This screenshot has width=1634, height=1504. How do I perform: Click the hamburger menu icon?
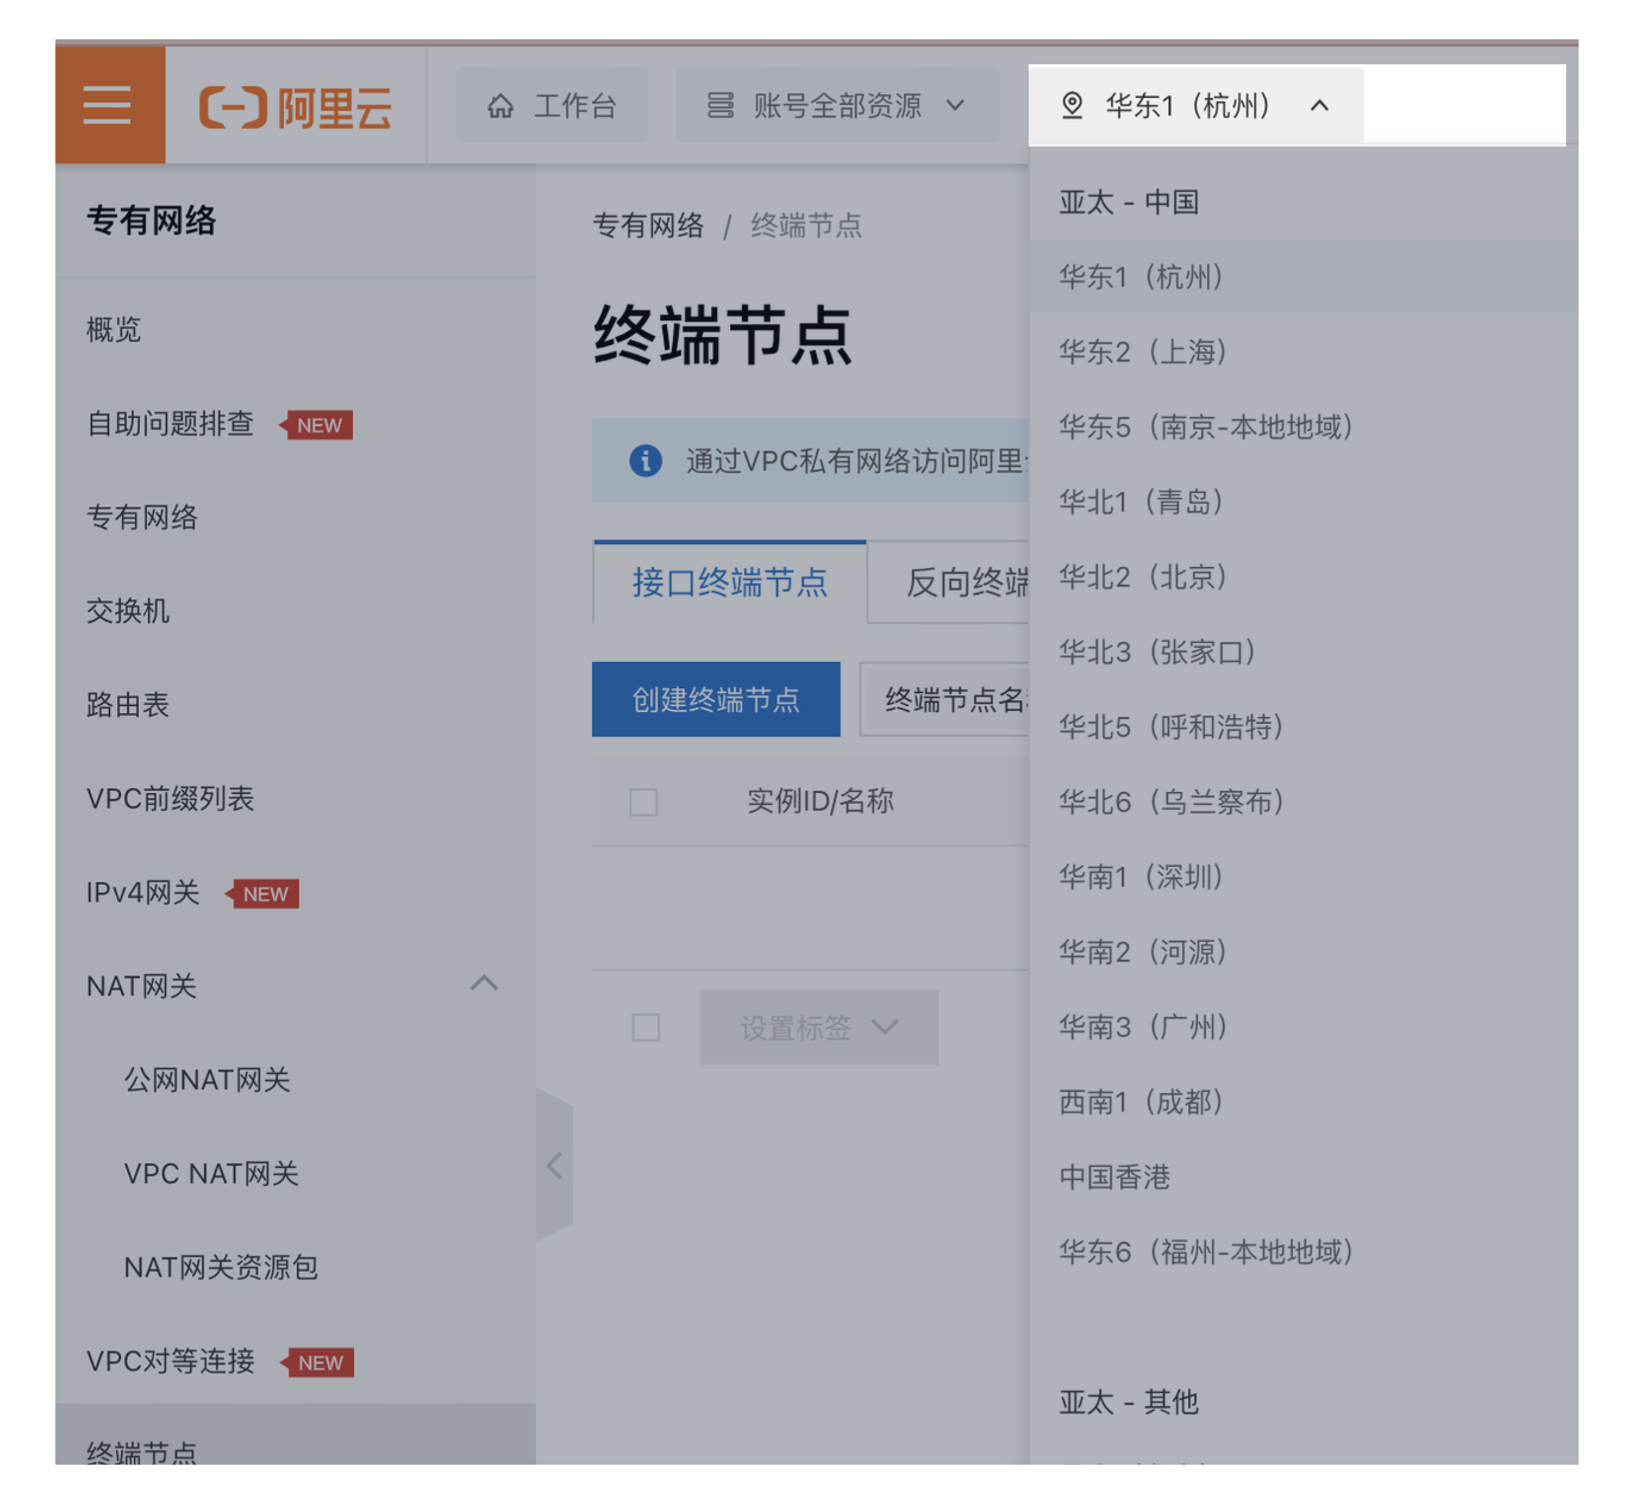pyautogui.click(x=107, y=106)
